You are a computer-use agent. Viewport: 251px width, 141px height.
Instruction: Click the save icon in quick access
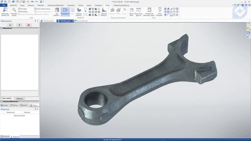pos(24,2)
